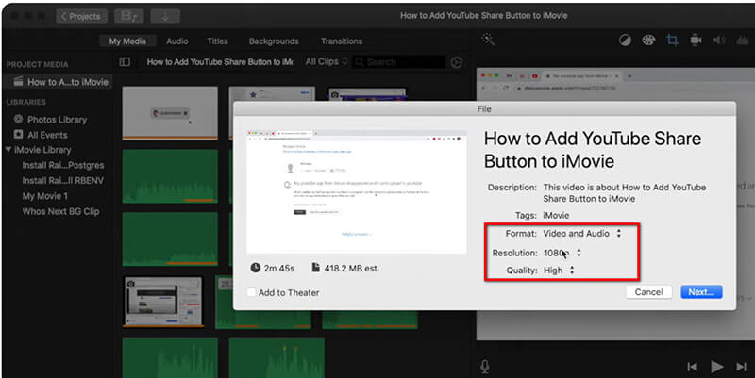Screen dimensions: 755x378
Task: Open the Titles tab
Action: point(218,41)
